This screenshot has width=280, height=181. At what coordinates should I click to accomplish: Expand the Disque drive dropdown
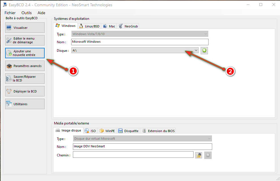[x=196, y=51]
